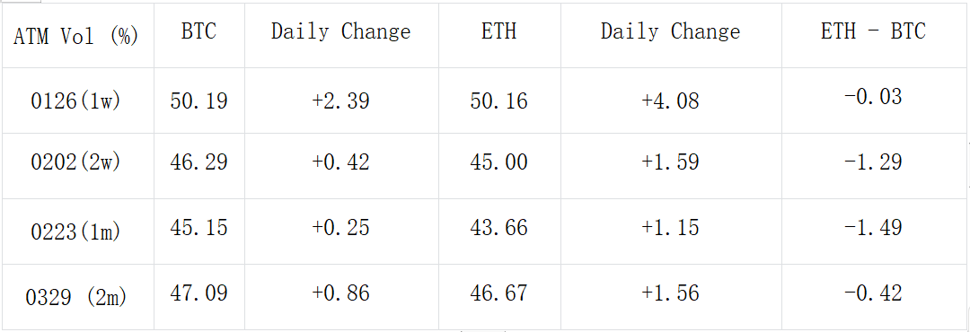Click the ETH value 50.16 cell
Image resolution: width=970 pixels, height=332 pixels.
pyautogui.click(x=499, y=100)
